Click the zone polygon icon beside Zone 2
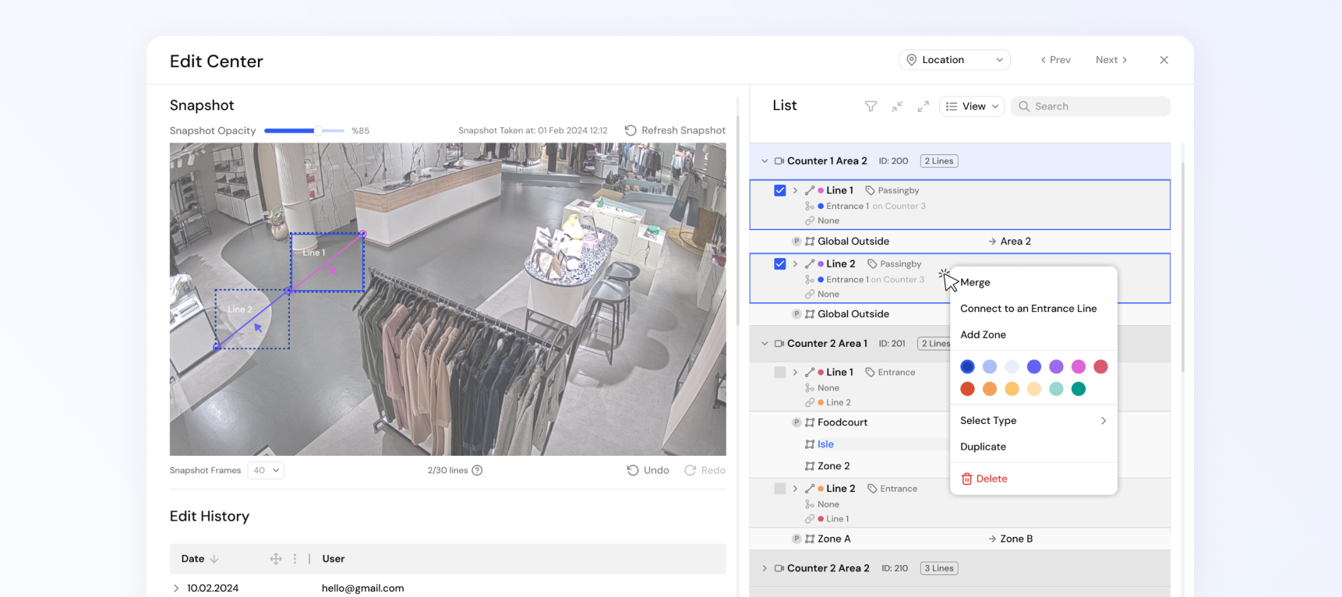This screenshot has height=597, width=1342. 810,466
